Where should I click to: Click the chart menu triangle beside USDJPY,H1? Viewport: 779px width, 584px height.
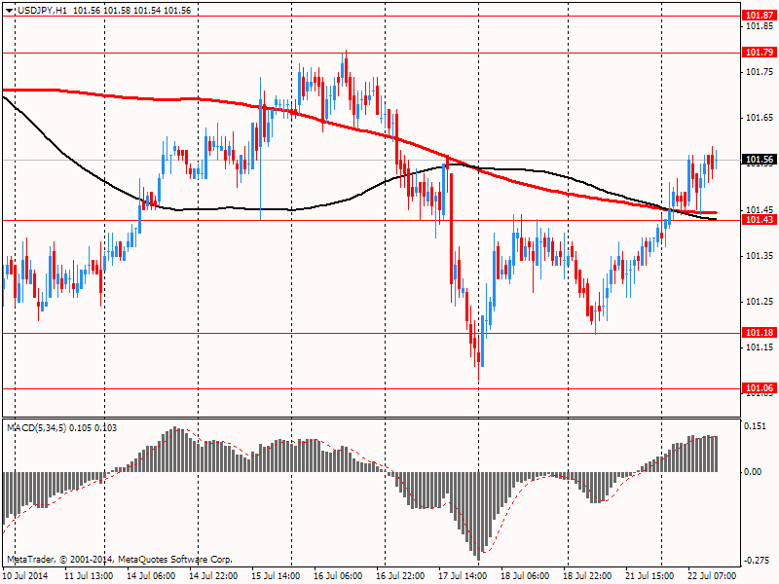9,11
